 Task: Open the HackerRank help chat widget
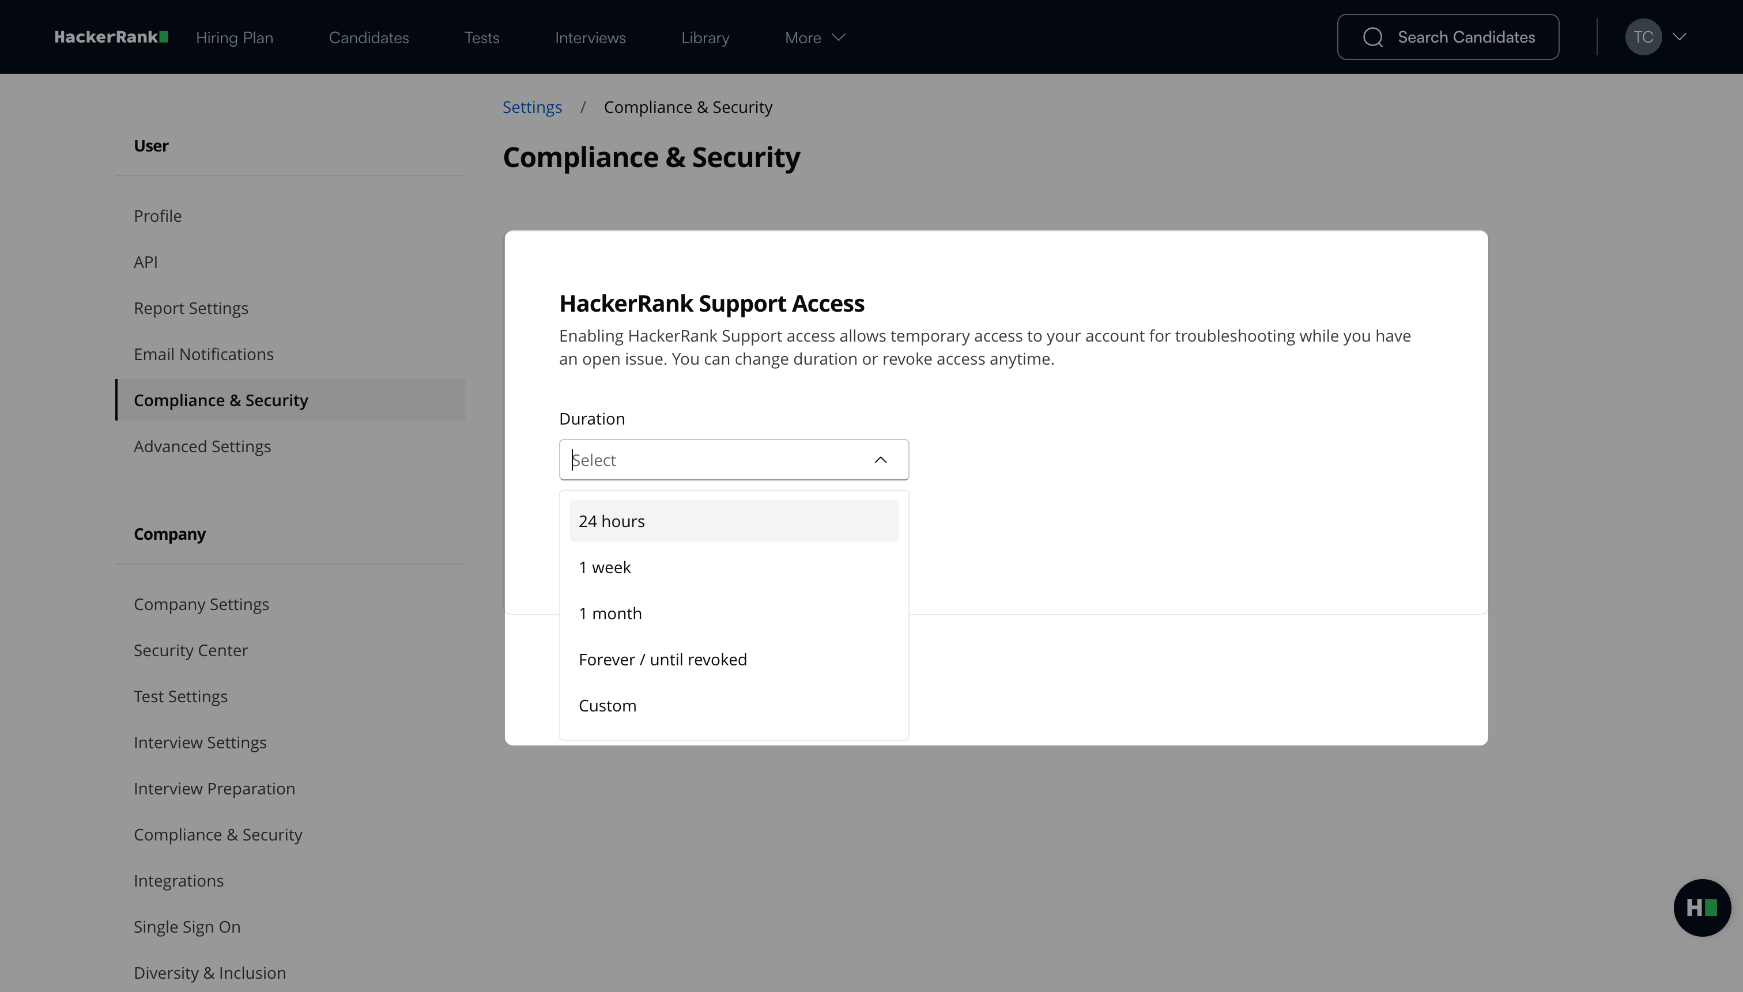pos(1701,907)
